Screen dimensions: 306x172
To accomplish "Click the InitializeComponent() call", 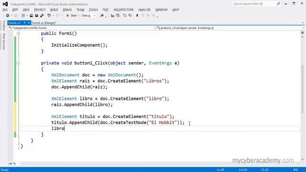I will pos(79,45).
